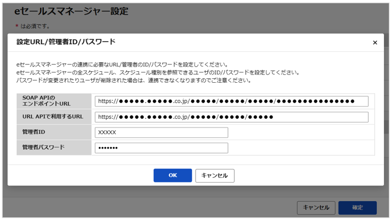Confirm the dialog with the blue OK button
This screenshot has height=220, width=391.
(x=173, y=175)
